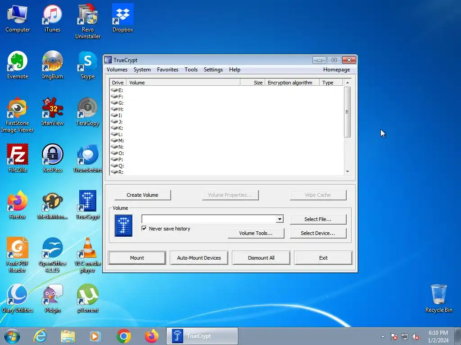
Task: Select the µTorrent desktop icon
Action: coord(88,298)
